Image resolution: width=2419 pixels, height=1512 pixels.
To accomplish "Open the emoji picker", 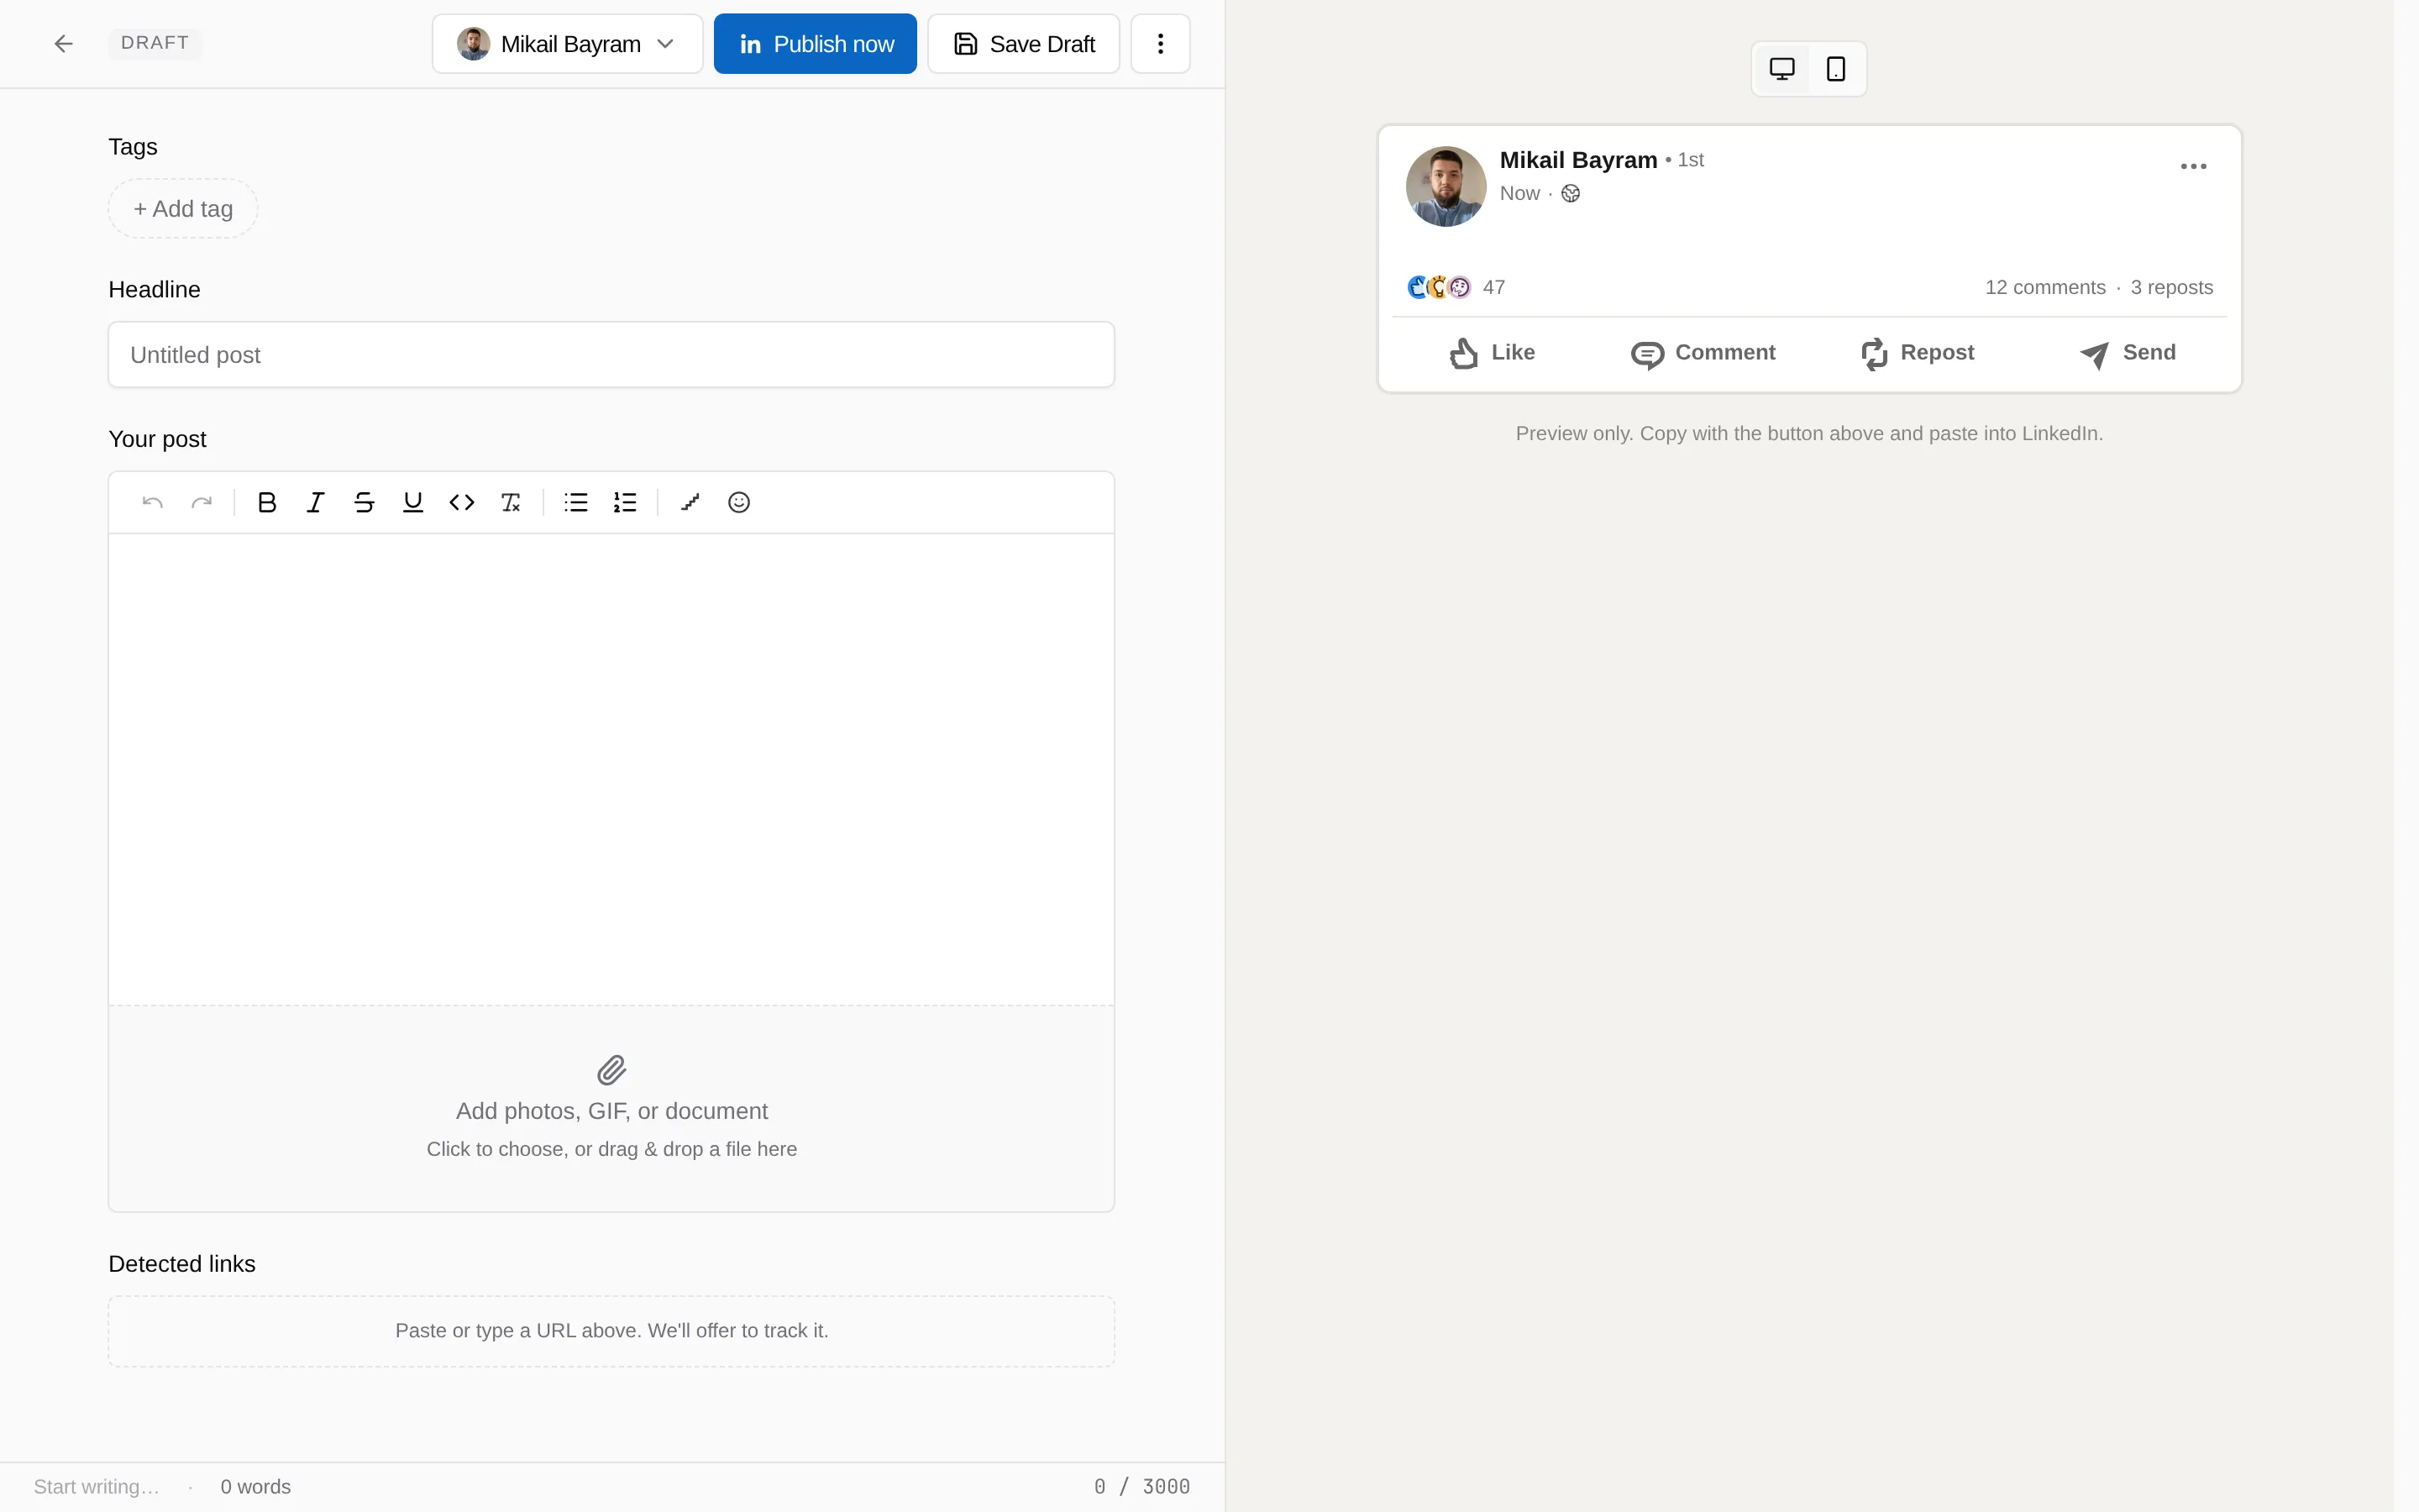I will tap(738, 502).
